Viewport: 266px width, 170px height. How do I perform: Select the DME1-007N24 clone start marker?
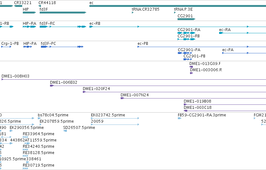click(x=122, y=98)
